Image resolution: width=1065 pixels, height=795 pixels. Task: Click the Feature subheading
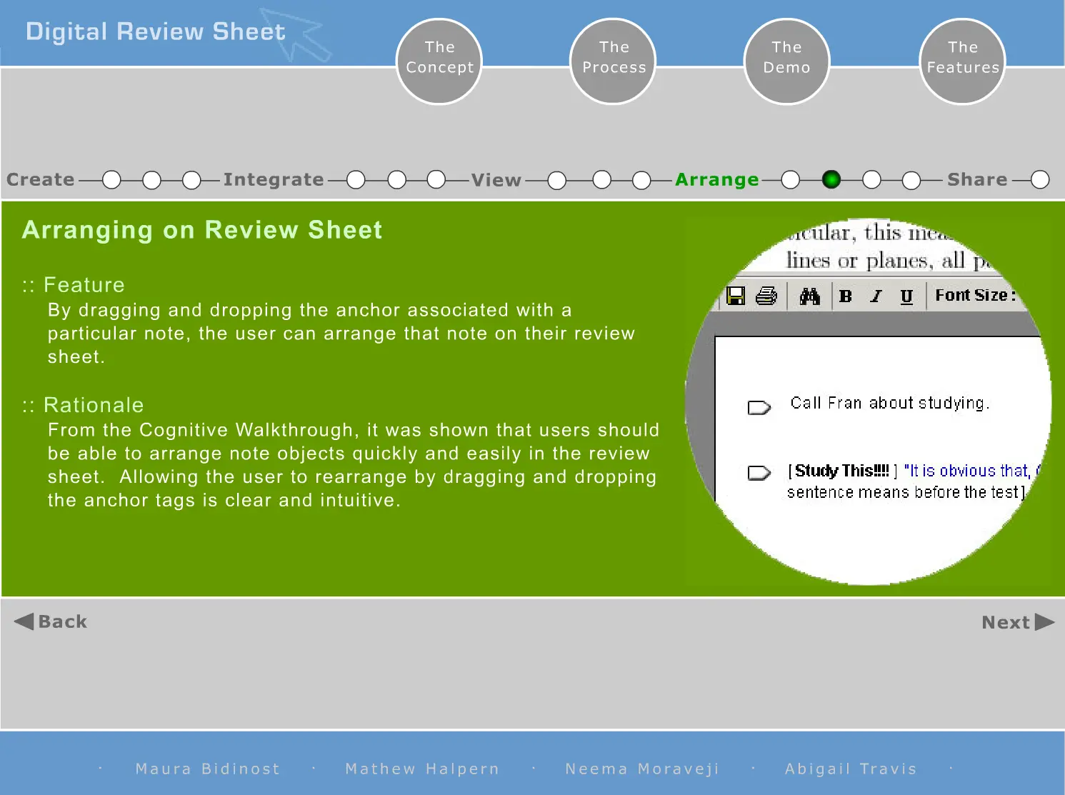click(84, 285)
